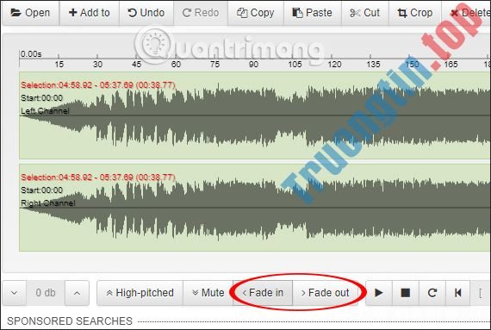The width and height of the screenshot is (491, 330).
Task: Lower volume with the down chevron
Action: pyautogui.click(x=15, y=293)
